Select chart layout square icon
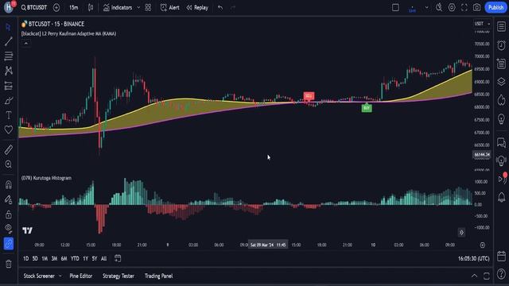Viewport: 509px width, 286px height. pos(395,7)
